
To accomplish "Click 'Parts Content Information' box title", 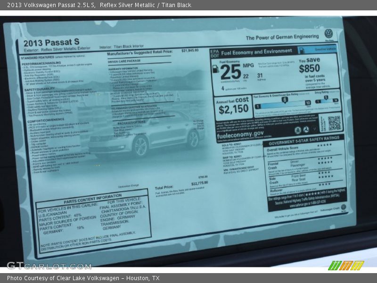I will [x=92, y=199].
